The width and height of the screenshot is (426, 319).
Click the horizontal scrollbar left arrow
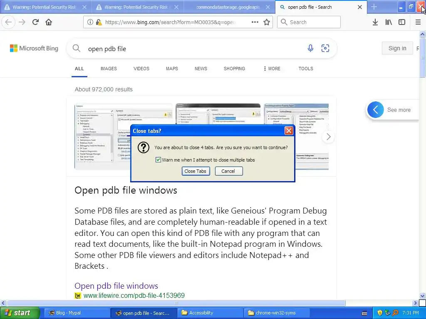coord(3,303)
